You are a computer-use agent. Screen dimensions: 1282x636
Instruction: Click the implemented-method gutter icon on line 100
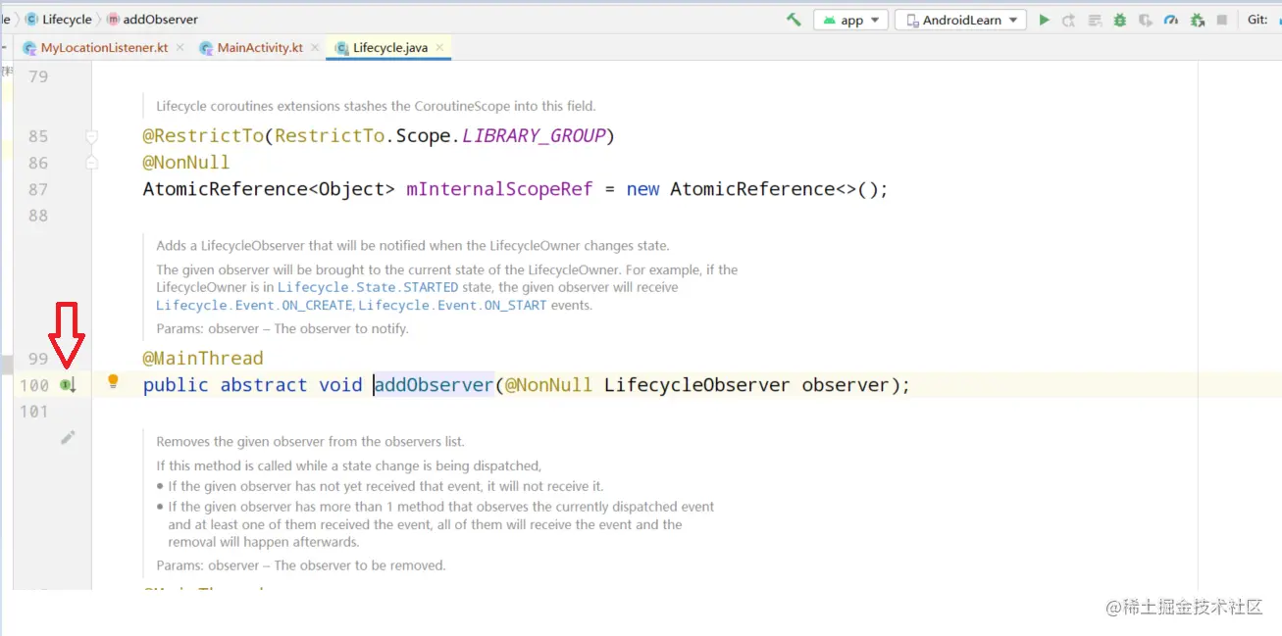[x=68, y=385]
